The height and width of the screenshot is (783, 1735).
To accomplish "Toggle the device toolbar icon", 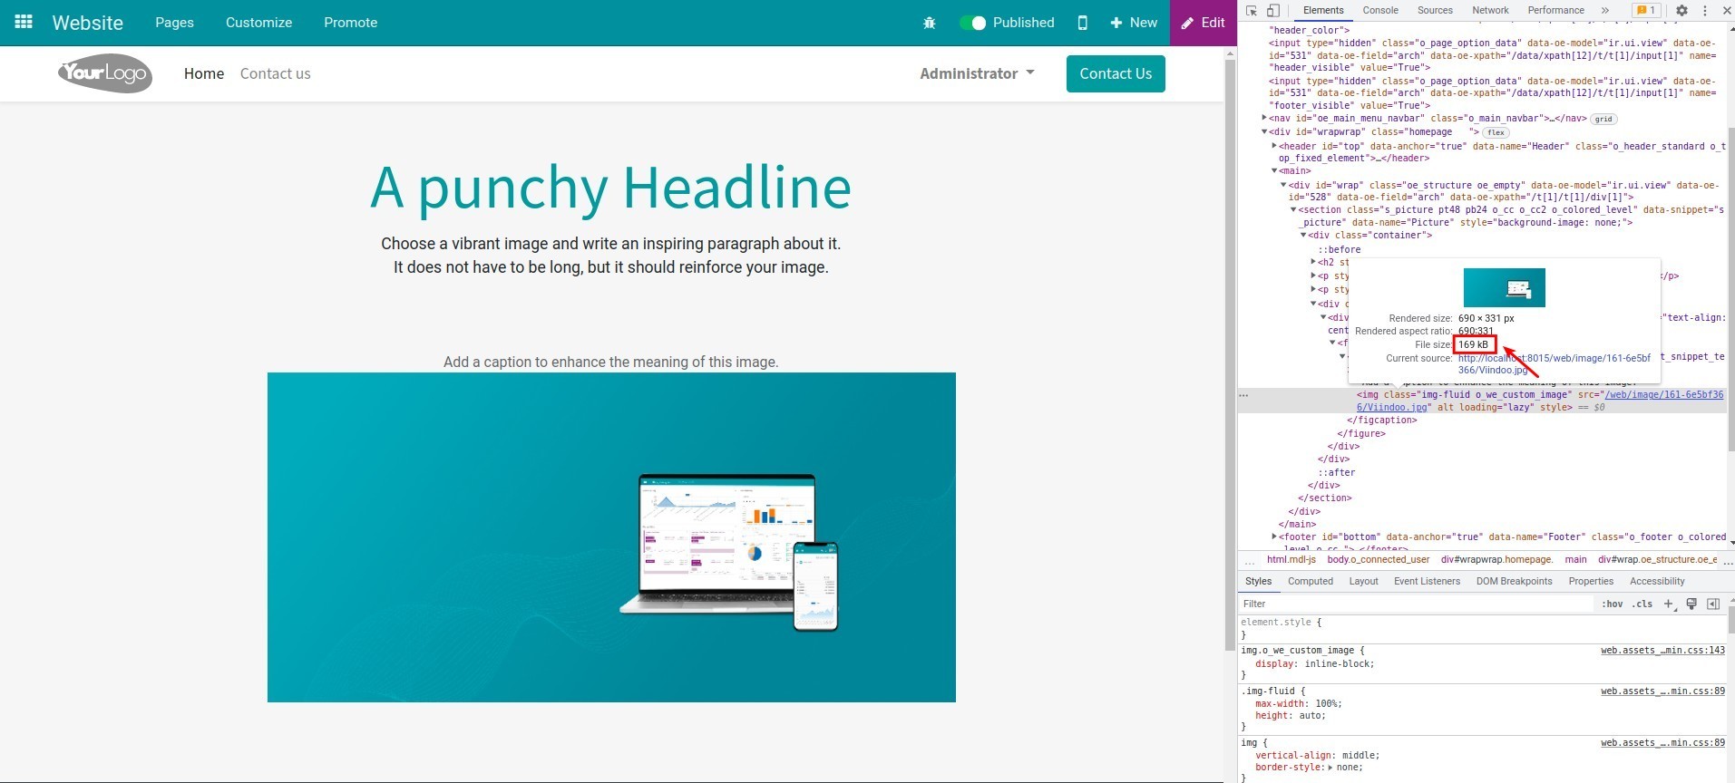I will tap(1272, 11).
